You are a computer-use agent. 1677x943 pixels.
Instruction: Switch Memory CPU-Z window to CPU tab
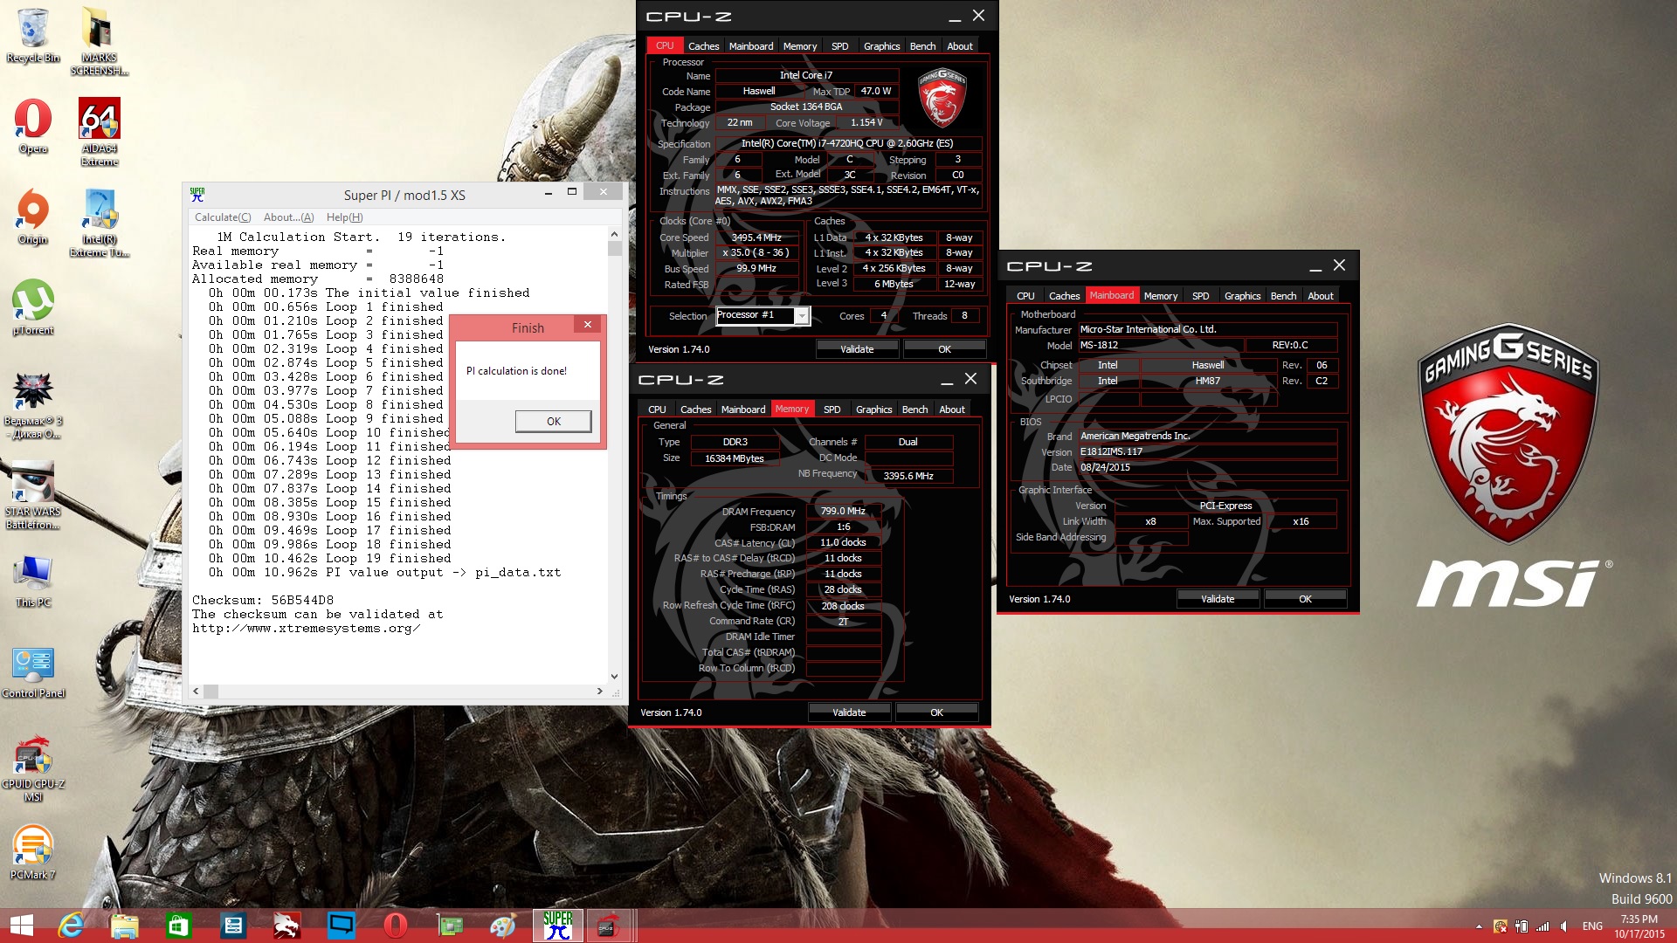[x=657, y=410]
